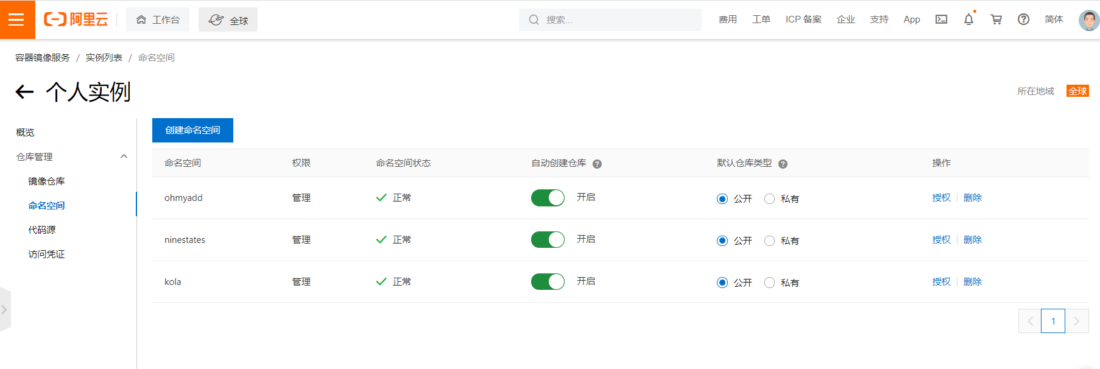Turn off auto-create repository for ohmyadd

pyautogui.click(x=548, y=198)
